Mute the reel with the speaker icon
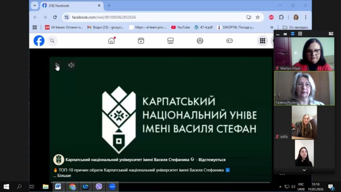 (x=71, y=65)
